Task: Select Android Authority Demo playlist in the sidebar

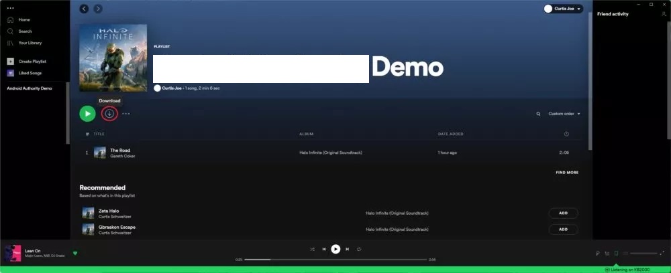Action: pyautogui.click(x=30, y=88)
